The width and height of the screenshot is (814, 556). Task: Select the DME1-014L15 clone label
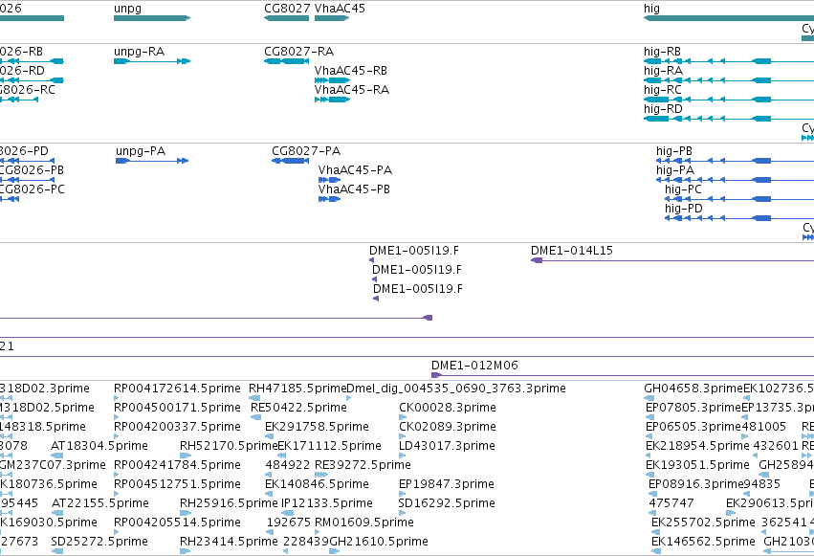pyautogui.click(x=572, y=251)
